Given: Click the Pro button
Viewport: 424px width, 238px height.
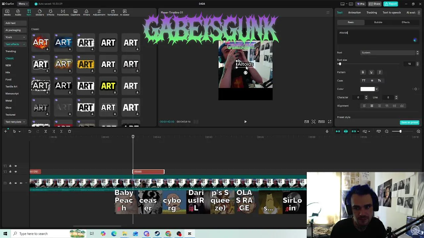Looking at the screenshot, I should coord(360,4).
